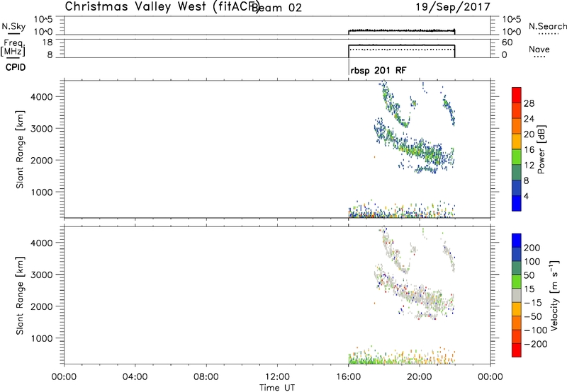Click the '60' Nave axis value
The height and width of the screenshot is (392, 567).
[x=507, y=42]
